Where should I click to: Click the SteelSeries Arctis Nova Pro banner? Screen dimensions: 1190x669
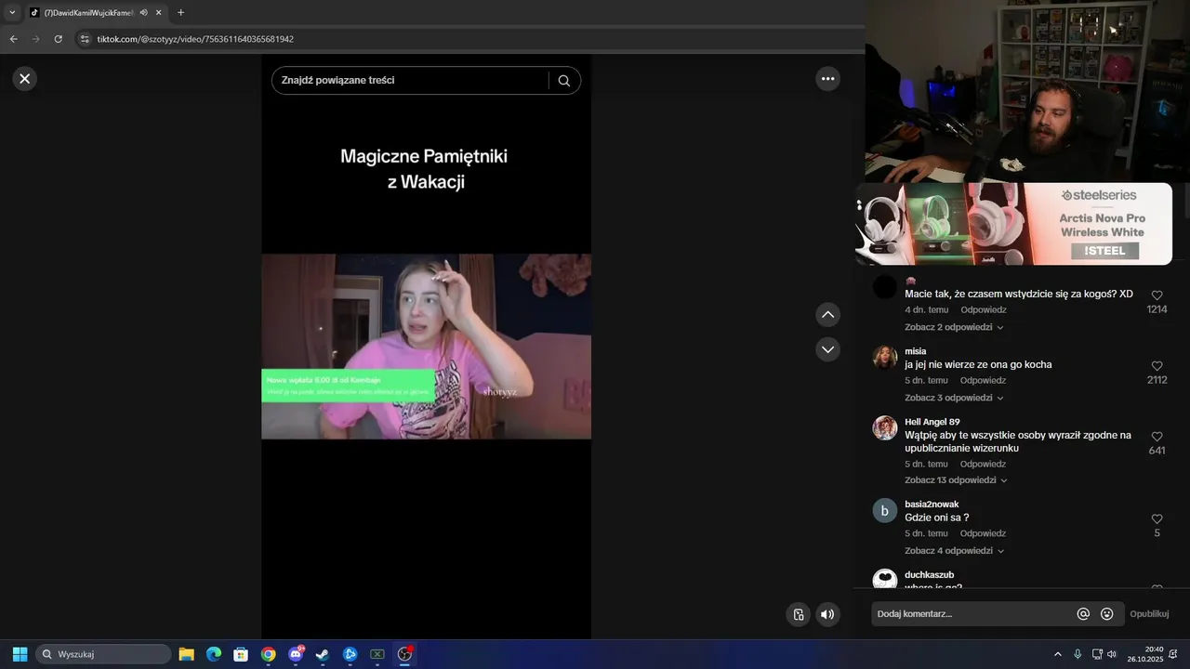coord(1014,224)
